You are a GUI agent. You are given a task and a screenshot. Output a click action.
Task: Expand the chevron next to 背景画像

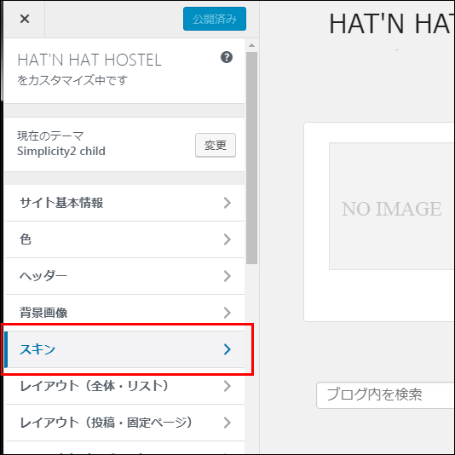coord(227,313)
